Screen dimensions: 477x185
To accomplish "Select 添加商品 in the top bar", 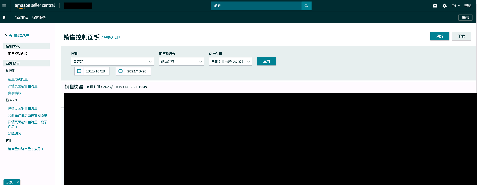I will tap(21, 18).
